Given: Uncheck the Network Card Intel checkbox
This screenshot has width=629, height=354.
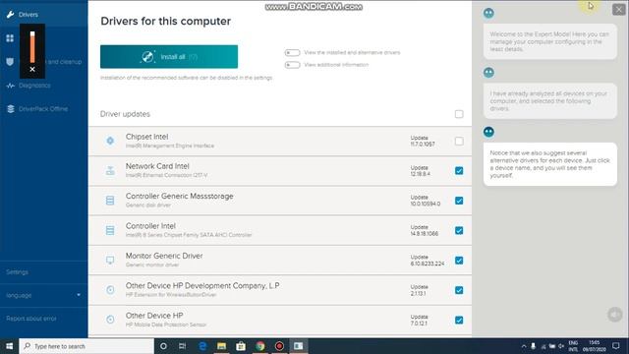Looking at the screenshot, I should (459, 170).
